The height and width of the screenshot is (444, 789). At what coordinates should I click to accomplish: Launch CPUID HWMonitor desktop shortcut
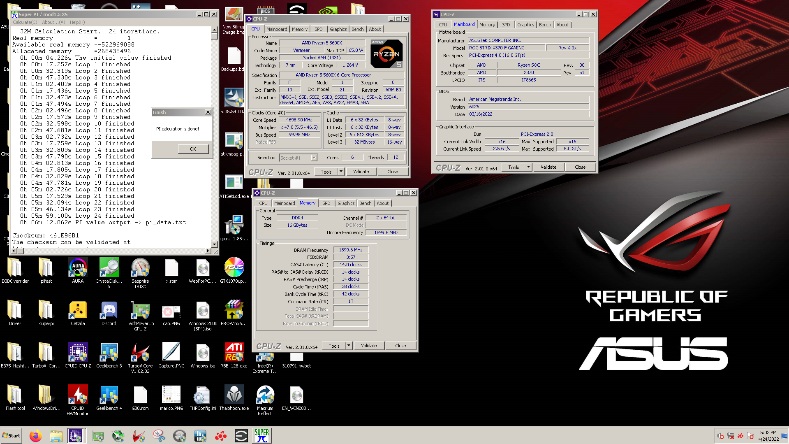[78, 400]
